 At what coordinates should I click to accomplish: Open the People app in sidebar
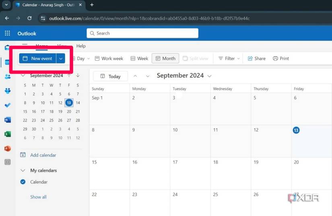[8, 76]
